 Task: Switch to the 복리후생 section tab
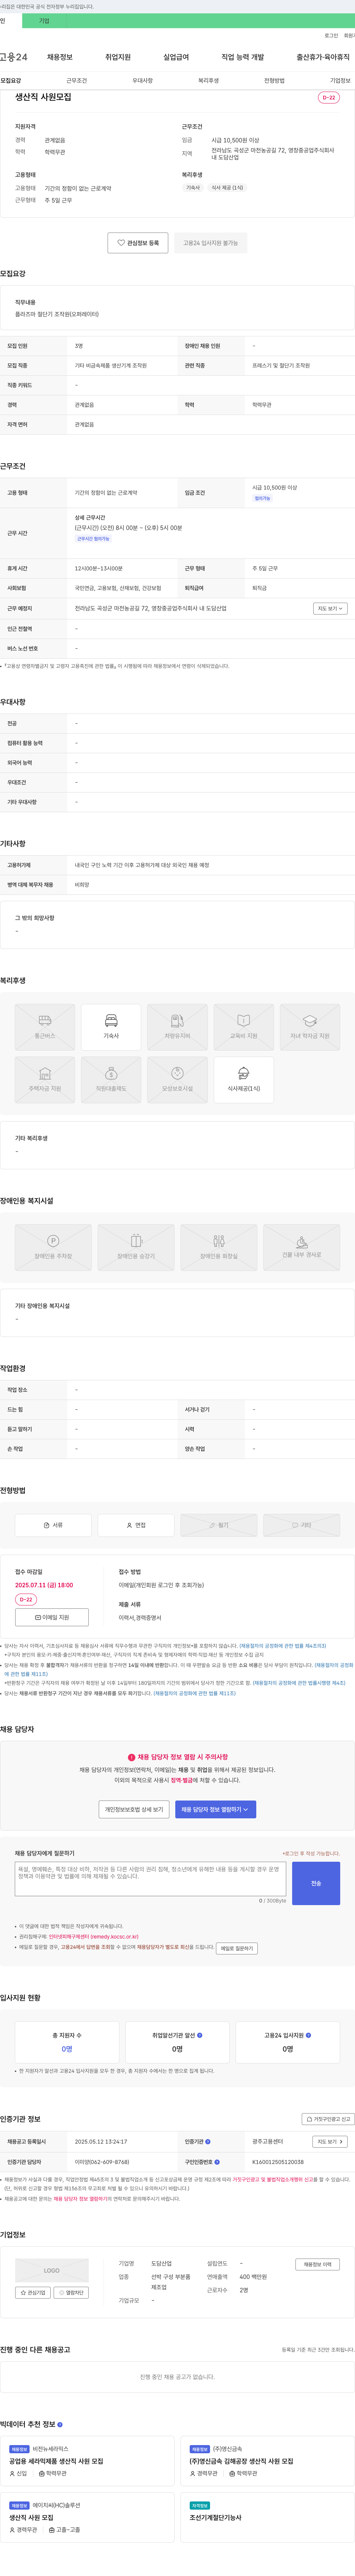coord(209,80)
